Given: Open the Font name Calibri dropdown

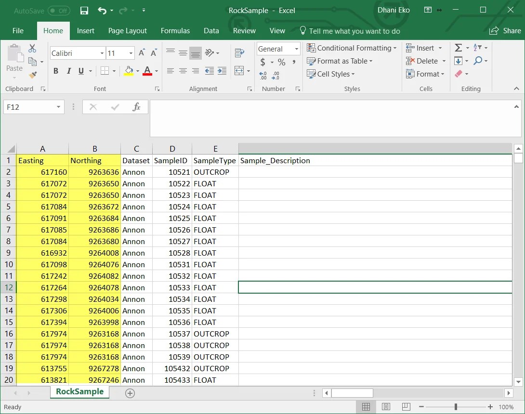Looking at the screenshot, I should click(x=102, y=53).
